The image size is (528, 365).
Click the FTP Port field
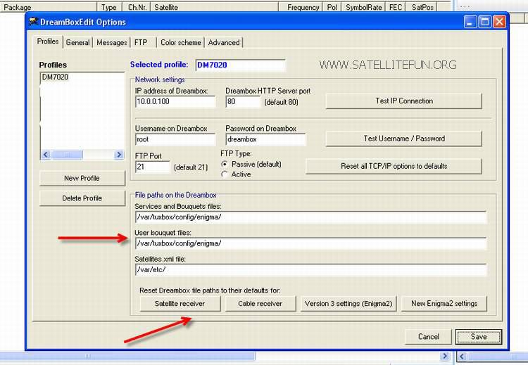coord(153,167)
